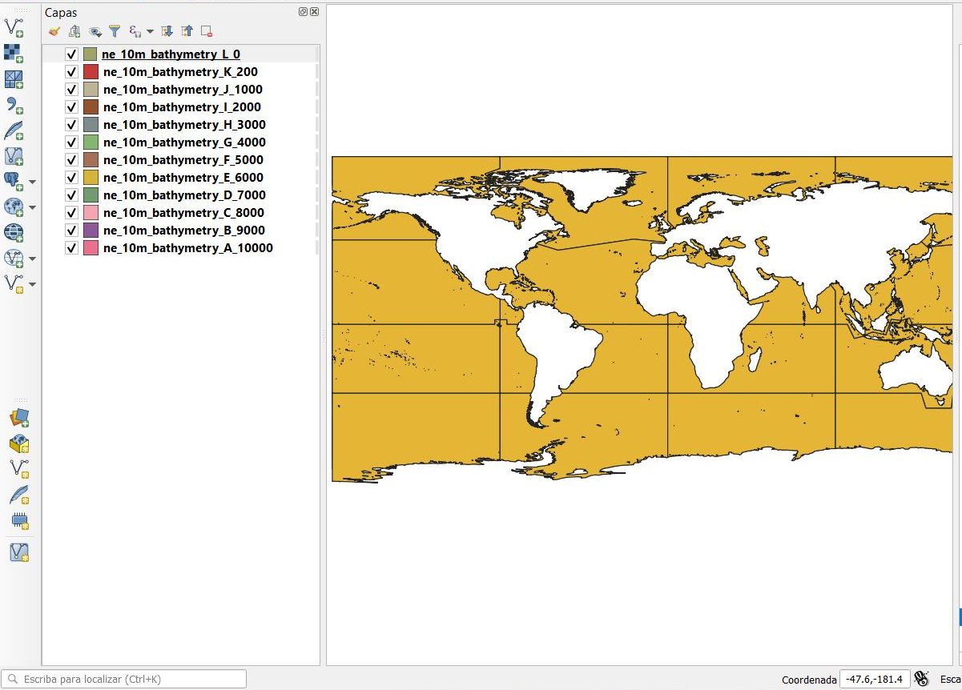Hide the ne_10m_bathymetry_E_6000 layer
This screenshot has height=690, width=962.
72,178
